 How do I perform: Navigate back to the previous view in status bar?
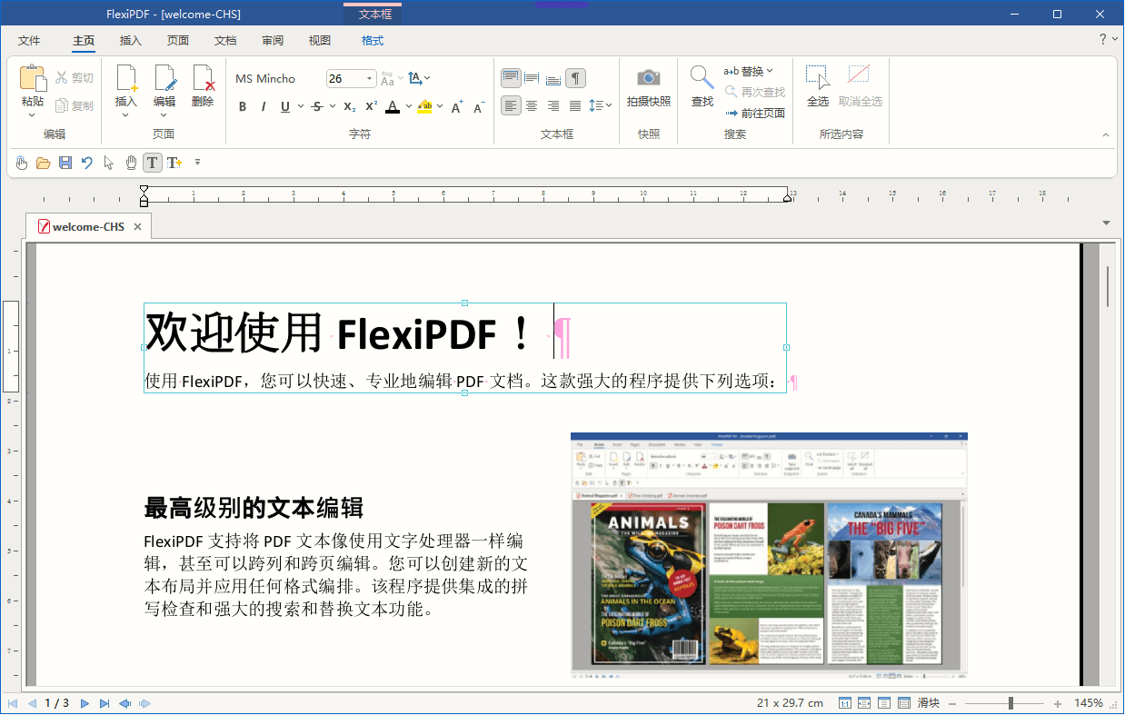[x=124, y=703]
